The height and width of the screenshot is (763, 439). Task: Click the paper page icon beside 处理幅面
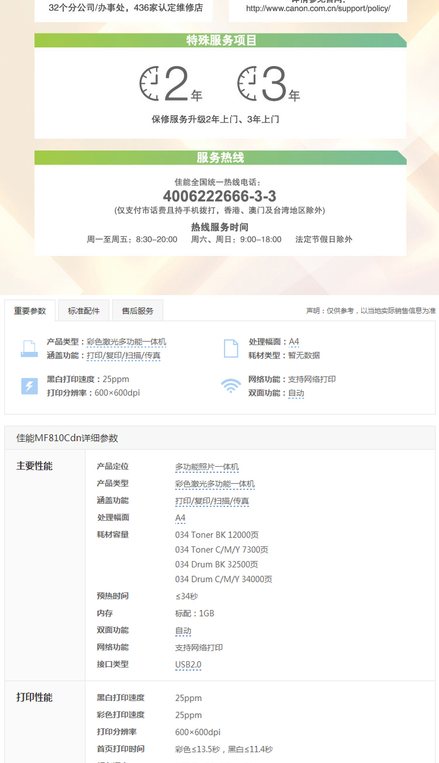coord(231,348)
